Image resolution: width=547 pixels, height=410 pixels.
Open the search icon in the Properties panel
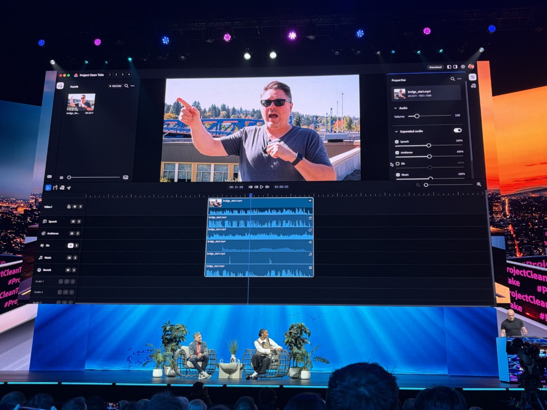point(452,79)
